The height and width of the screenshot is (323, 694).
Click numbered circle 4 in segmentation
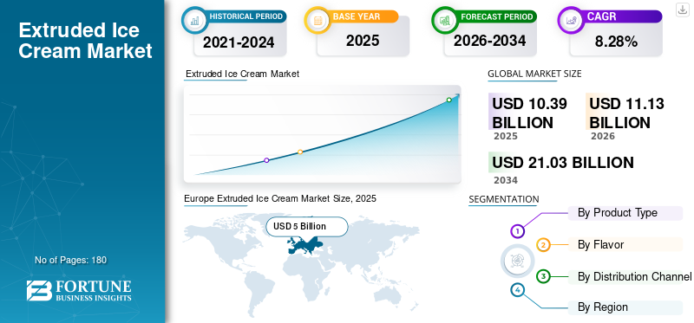point(517,290)
